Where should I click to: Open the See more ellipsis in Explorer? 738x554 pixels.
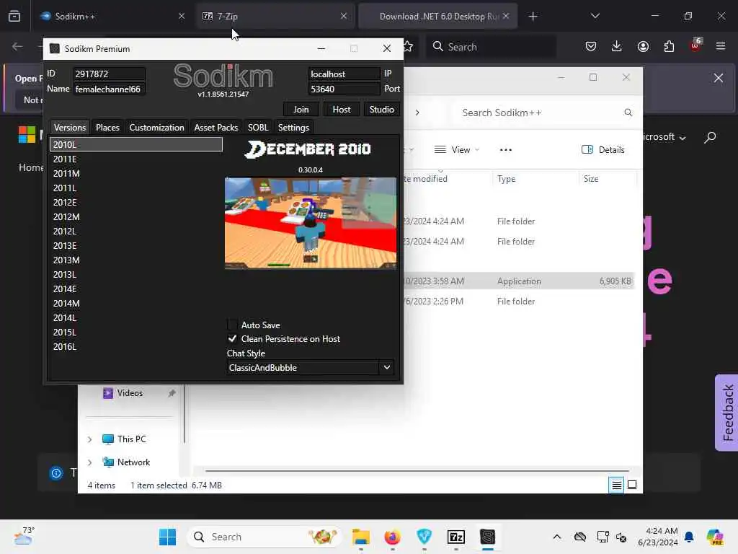(505, 150)
